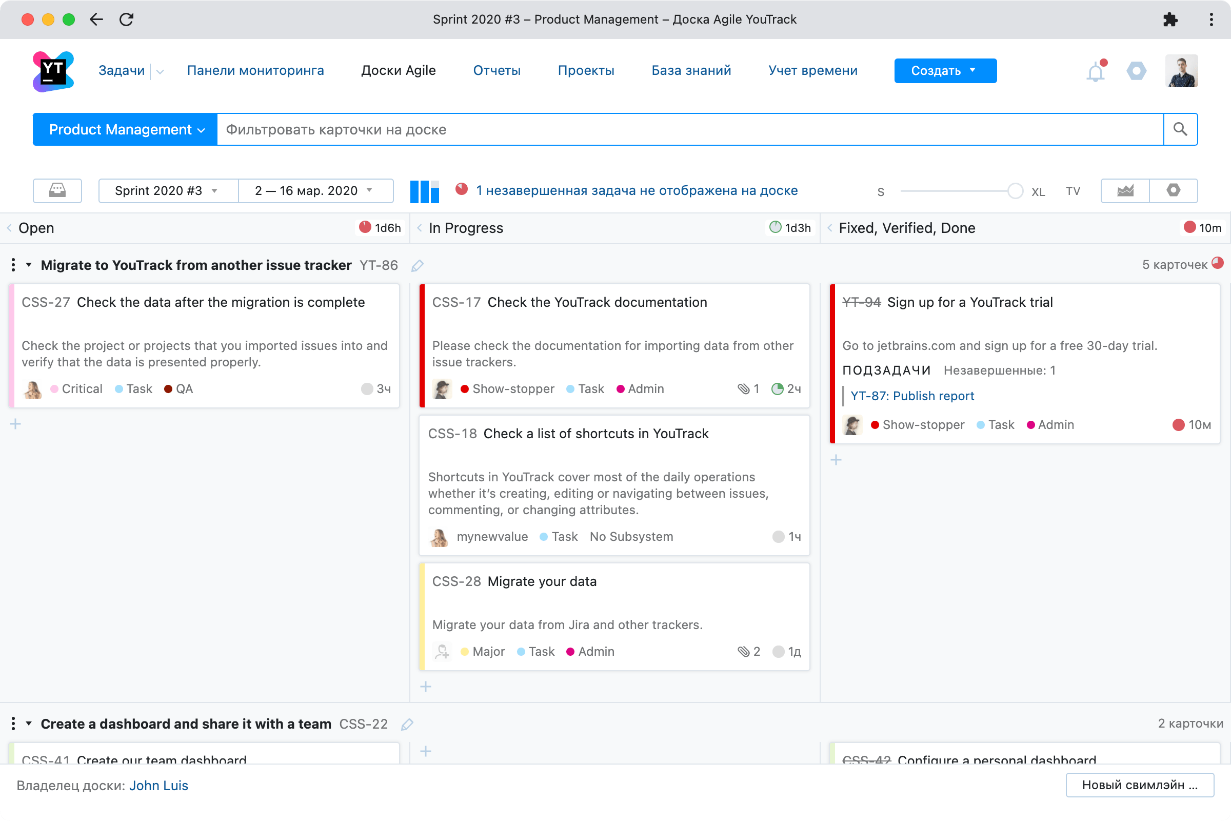Click the YouTrack logo icon
This screenshot has height=821, width=1231.
[53, 71]
